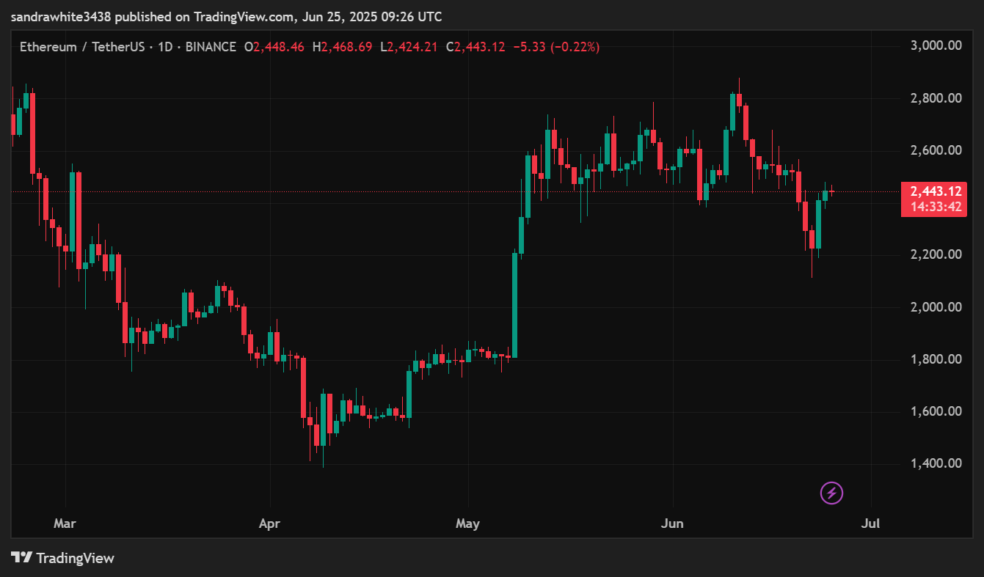Click the 1,800.00 price axis label
This screenshot has height=577, width=984.
[x=936, y=359]
